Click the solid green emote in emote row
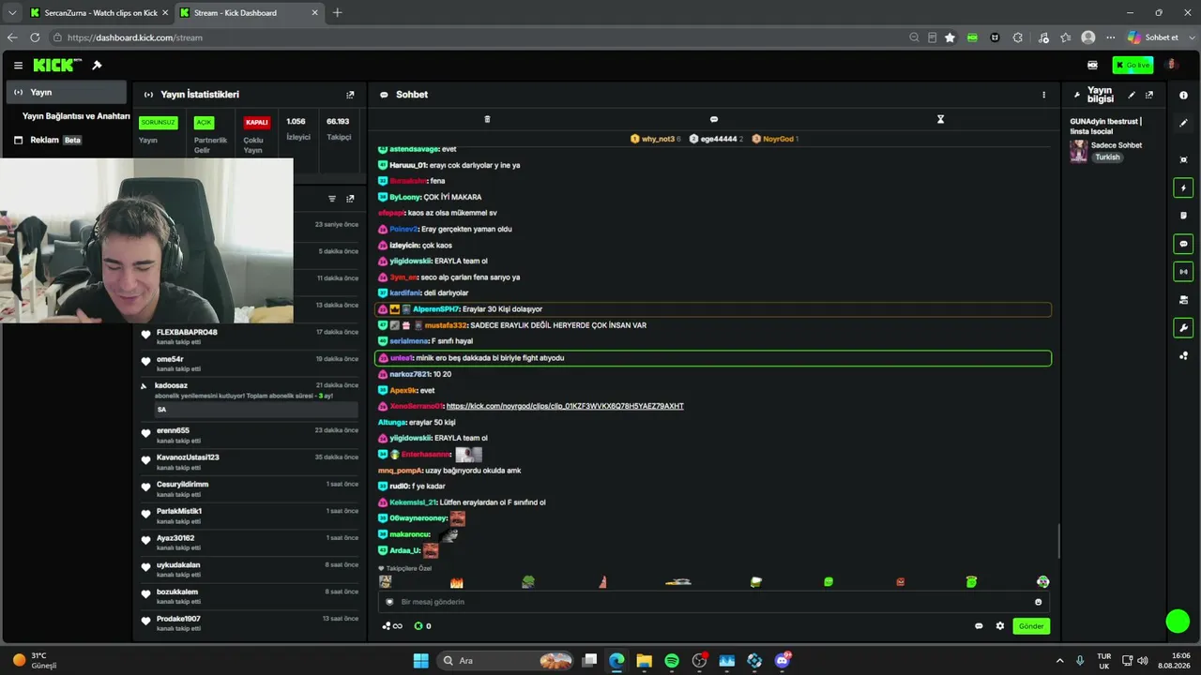The height and width of the screenshot is (675, 1201). 829,582
